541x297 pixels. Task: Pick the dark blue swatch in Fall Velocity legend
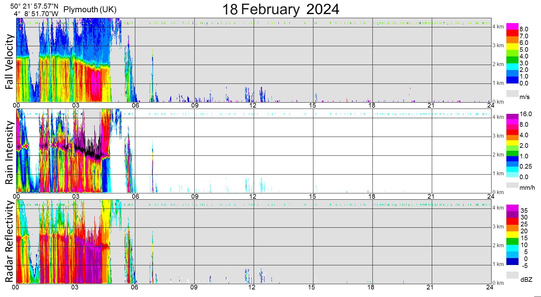[513, 80]
